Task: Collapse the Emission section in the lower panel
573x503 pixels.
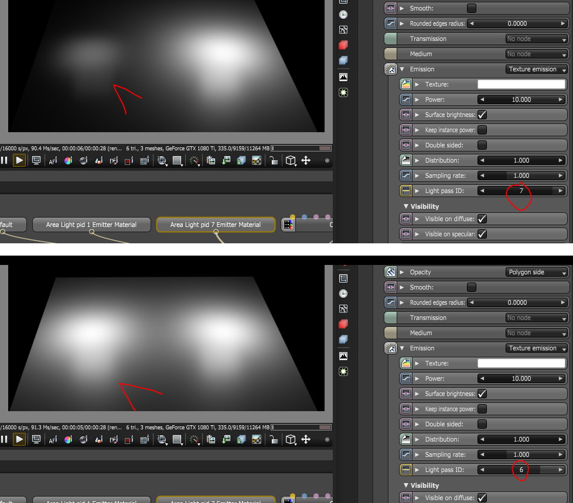Action: point(403,348)
